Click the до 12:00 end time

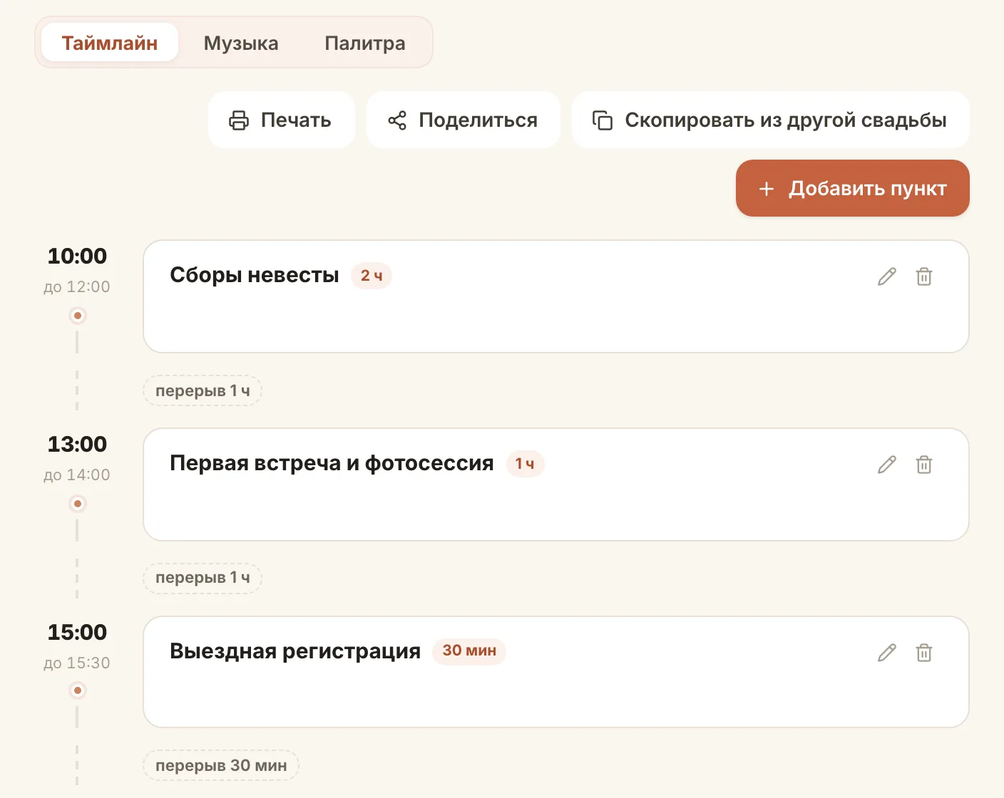coord(77,287)
